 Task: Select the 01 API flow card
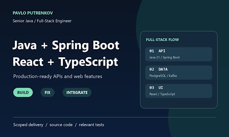(178, 54)
